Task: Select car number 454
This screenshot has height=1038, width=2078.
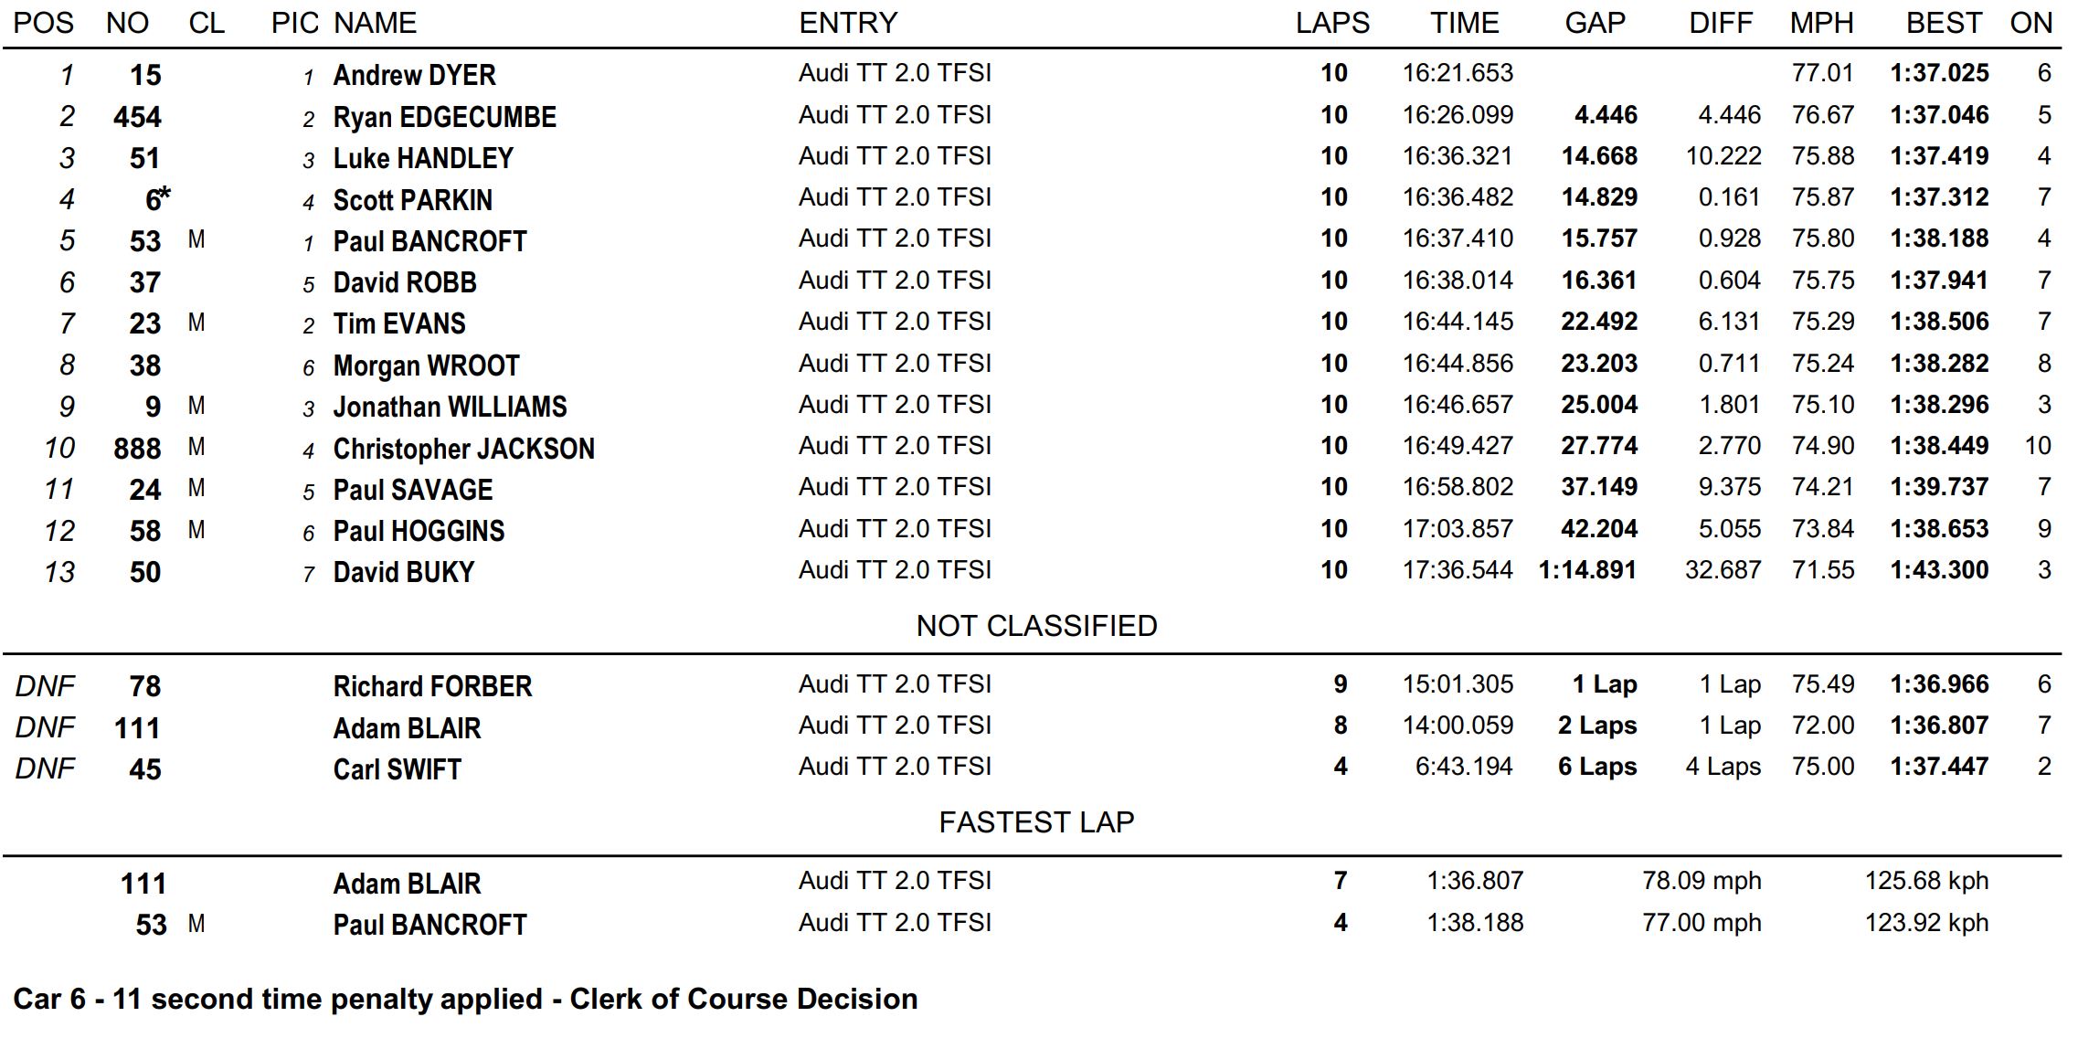Action: click(137, 117)
